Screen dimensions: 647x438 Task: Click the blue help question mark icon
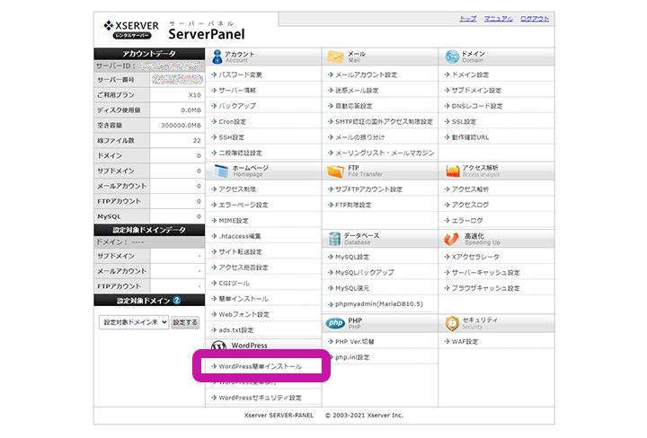[177, 301]
